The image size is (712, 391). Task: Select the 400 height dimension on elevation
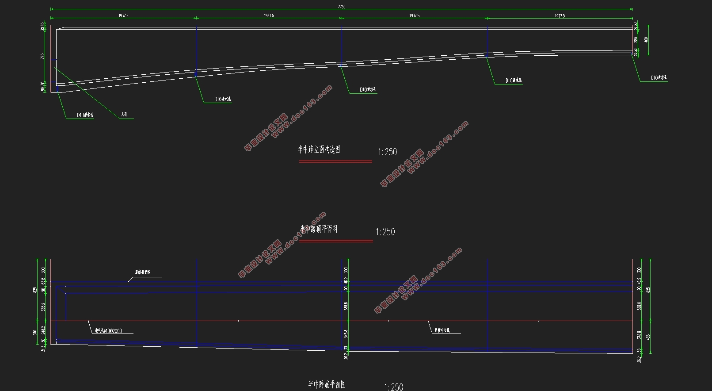[x=646, y=40]
